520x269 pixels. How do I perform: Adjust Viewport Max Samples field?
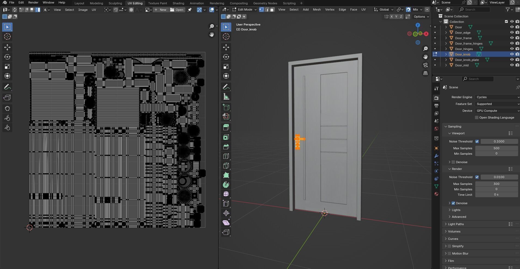pyautogui.click(x=496, y=148)
